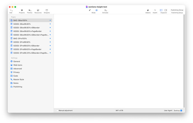This screenshot has height=123, width=193.
Task: Select page GOOD: SPro99.63%+PageBorder
Action: point(31,49)
